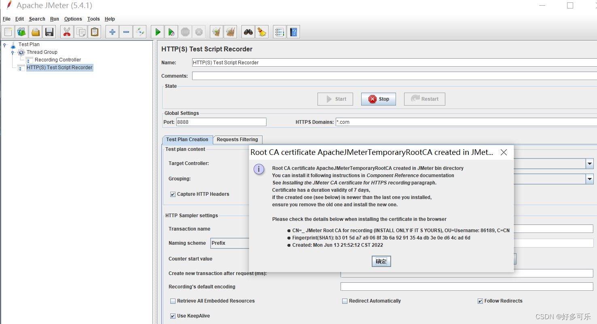Expand all nodes with the plus icon
This screenshot has width=597, height=324.
pos(112,32)
